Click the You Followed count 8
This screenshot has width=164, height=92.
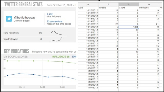point(41,39)
